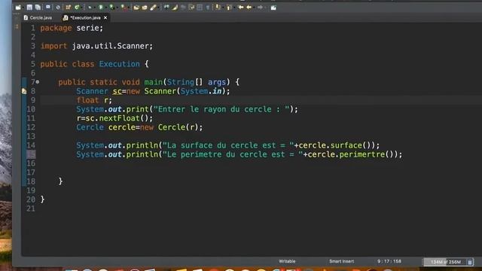Click the Save icon in toolbar

(29, 8)
